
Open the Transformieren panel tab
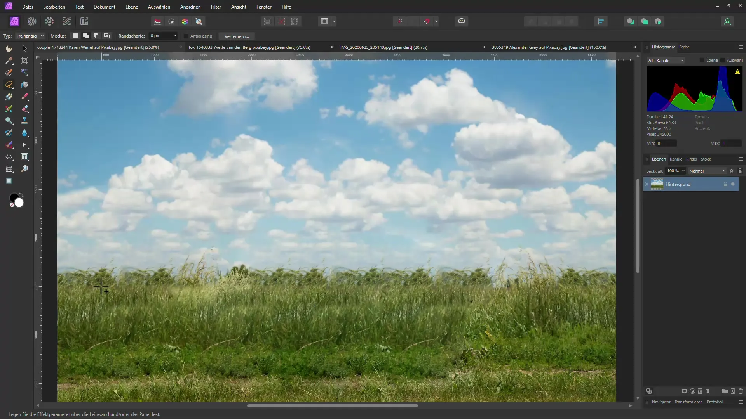[688, 402]
